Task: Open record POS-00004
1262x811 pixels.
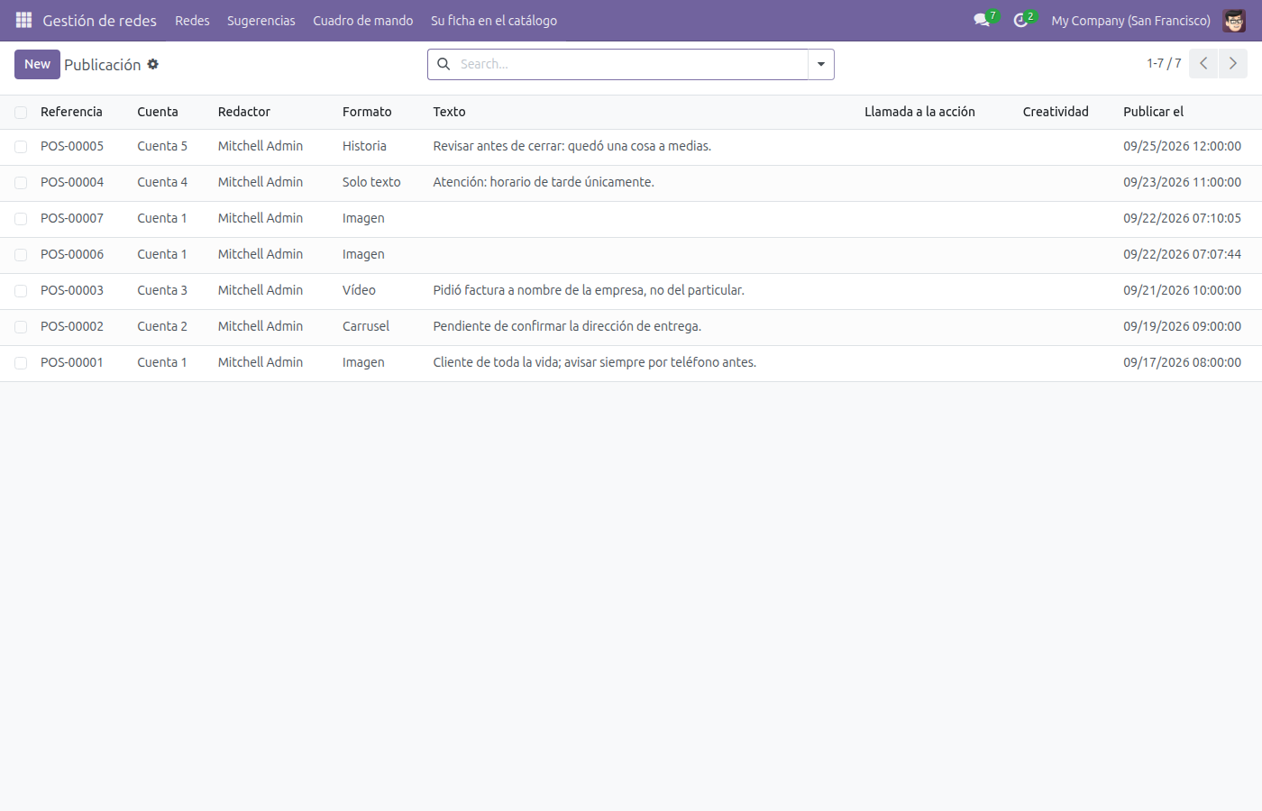Action: point(72,182)
